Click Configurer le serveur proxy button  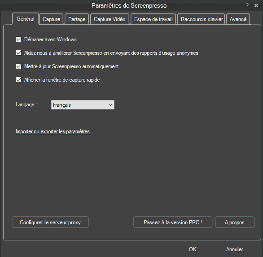pos(50,222)
